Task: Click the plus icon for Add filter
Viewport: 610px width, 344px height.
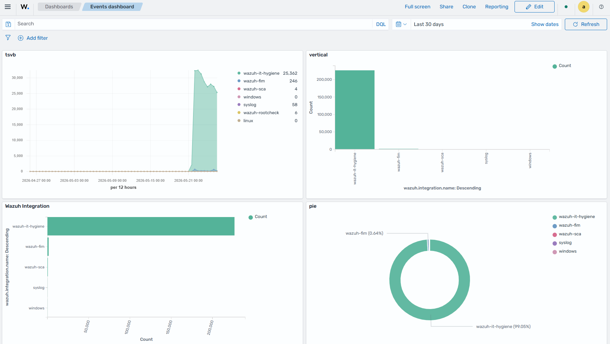Action: tap(21, 38)
